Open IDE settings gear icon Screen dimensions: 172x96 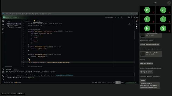pos(137,17)
